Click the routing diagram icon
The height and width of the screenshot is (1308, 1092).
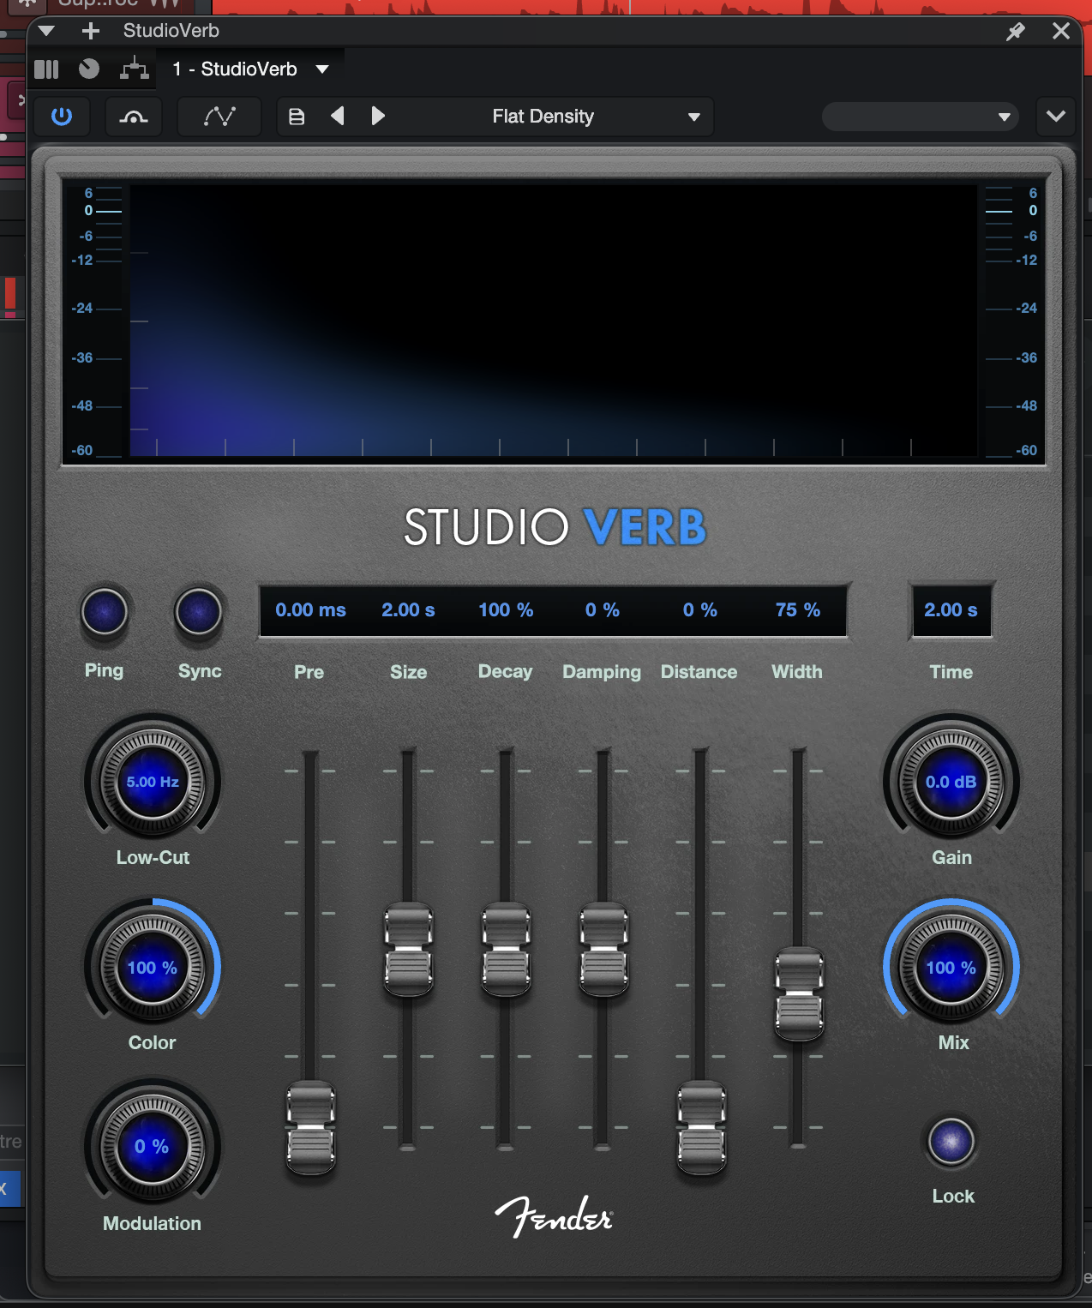coord(134,69)
